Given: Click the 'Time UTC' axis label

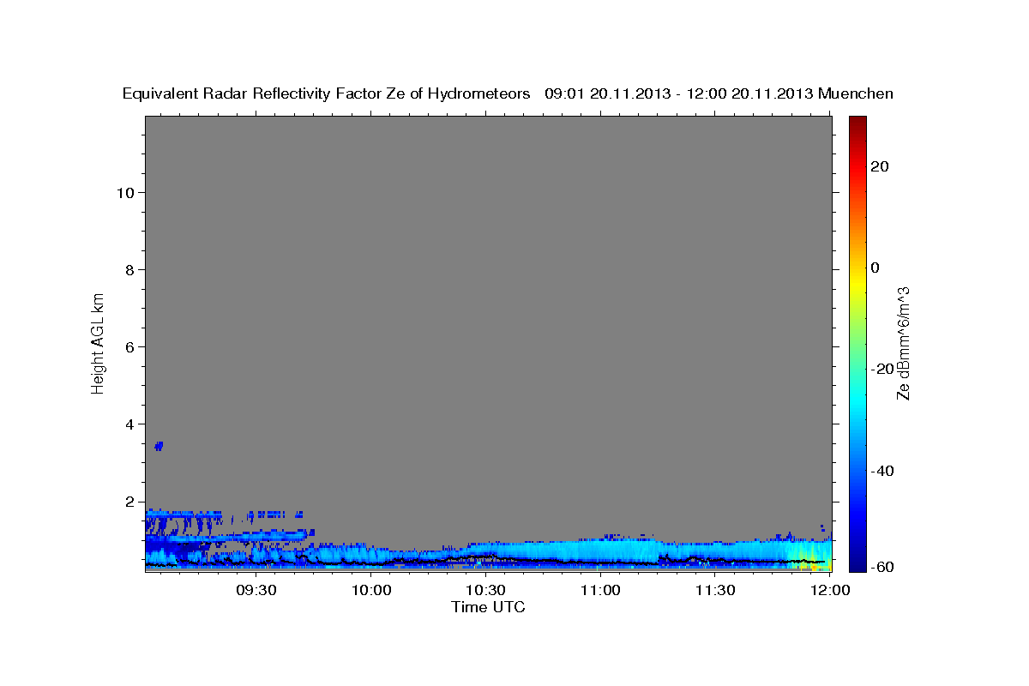Looking at the screenshot, I should (488, 607).
